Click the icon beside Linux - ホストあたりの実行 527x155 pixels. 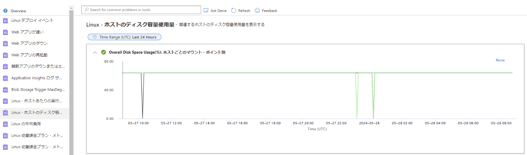click(x=5, y=101)
